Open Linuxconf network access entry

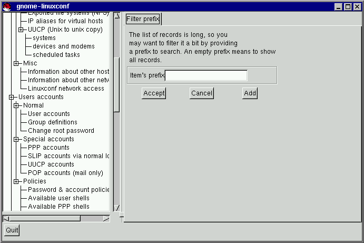point(66,89)
